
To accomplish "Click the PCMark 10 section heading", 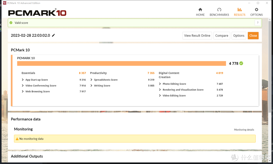I will coord(20,50).
